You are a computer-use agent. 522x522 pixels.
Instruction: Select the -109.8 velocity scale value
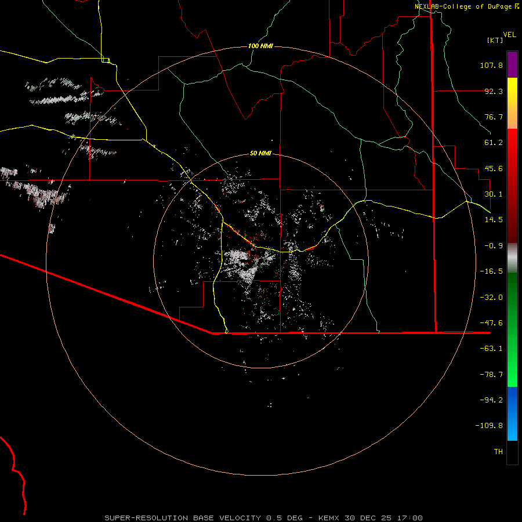(x=489, y=426)
